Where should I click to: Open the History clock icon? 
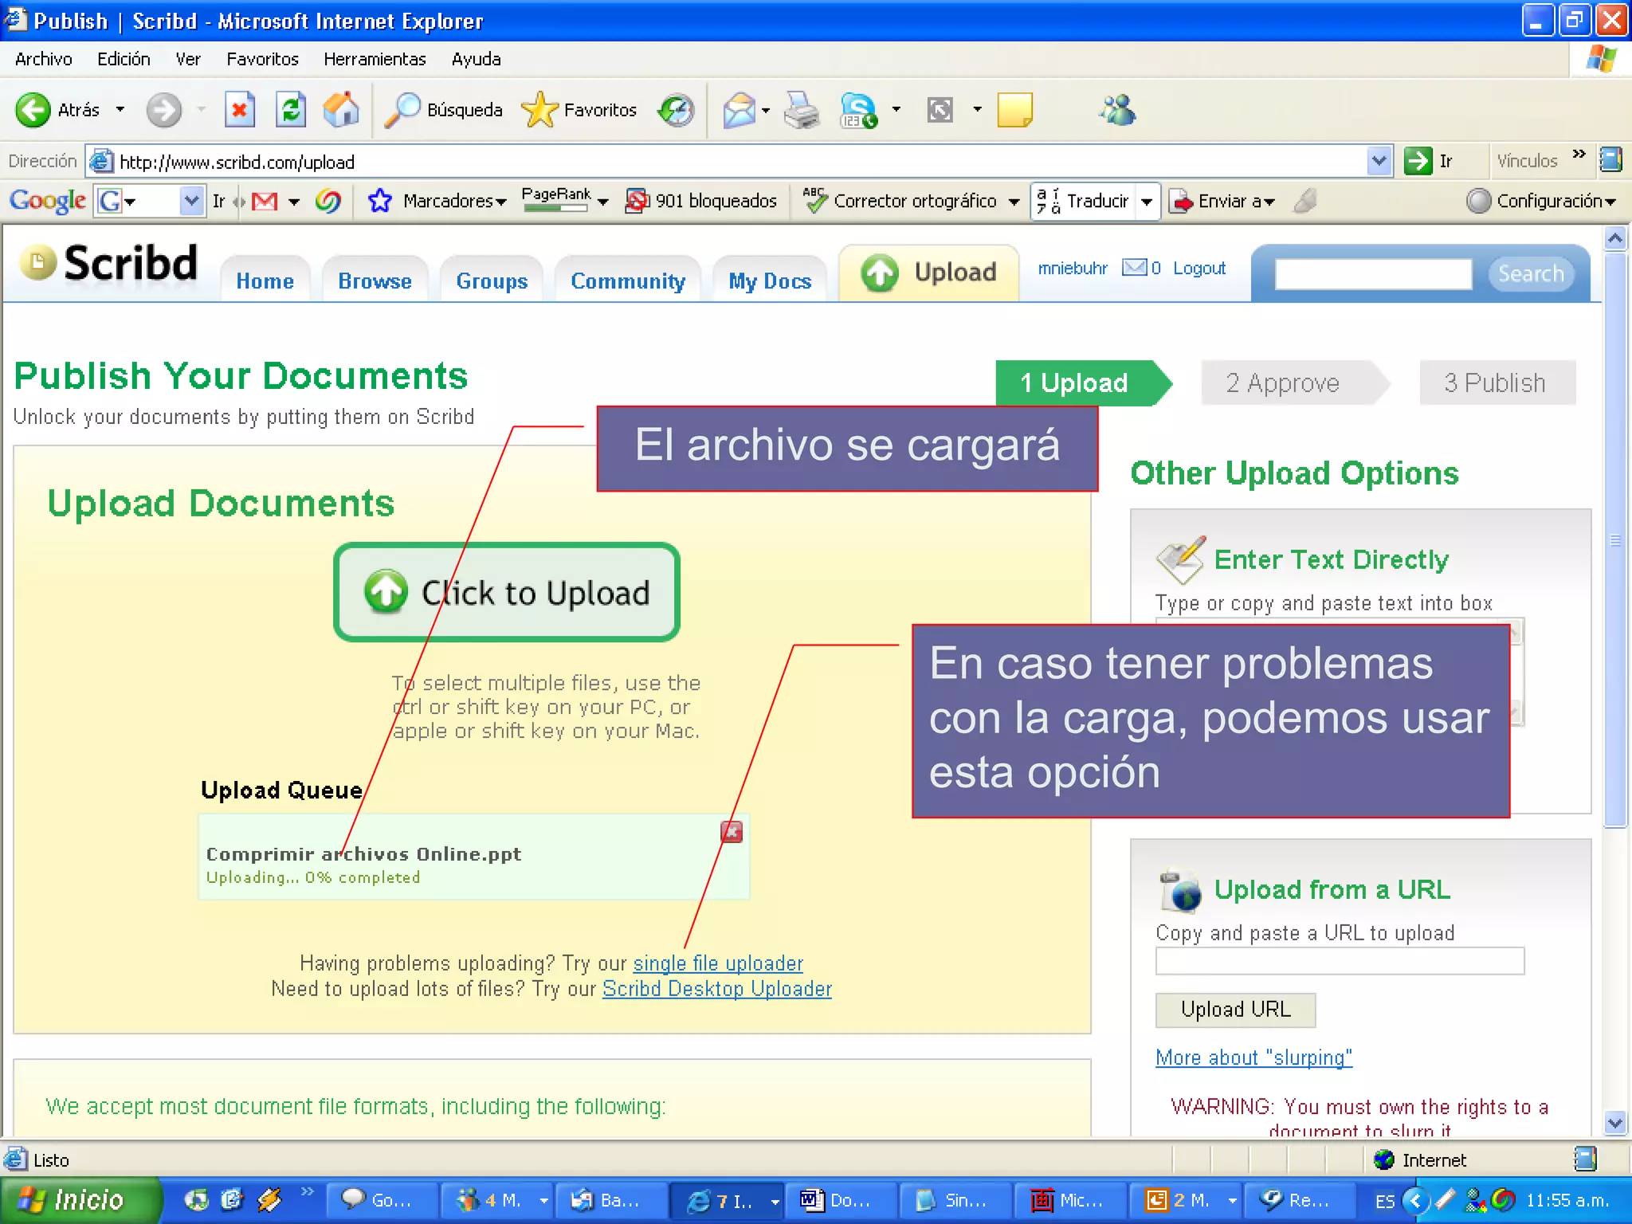[x=677, y=110]
